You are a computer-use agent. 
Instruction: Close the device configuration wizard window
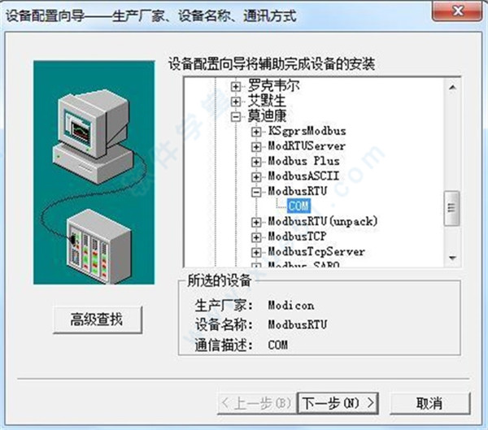(x=457, y=11)
